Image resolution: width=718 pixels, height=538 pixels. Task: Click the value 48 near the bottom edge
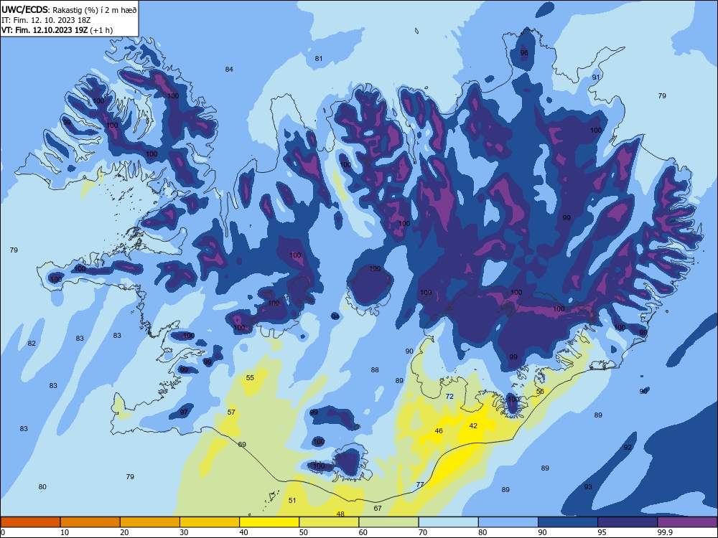point(340,514)
